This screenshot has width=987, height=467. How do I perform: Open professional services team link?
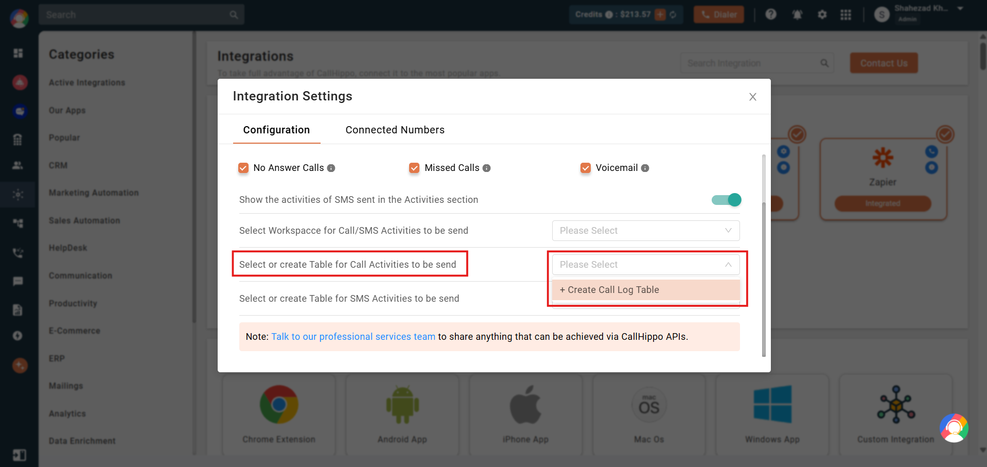point(353,337)
